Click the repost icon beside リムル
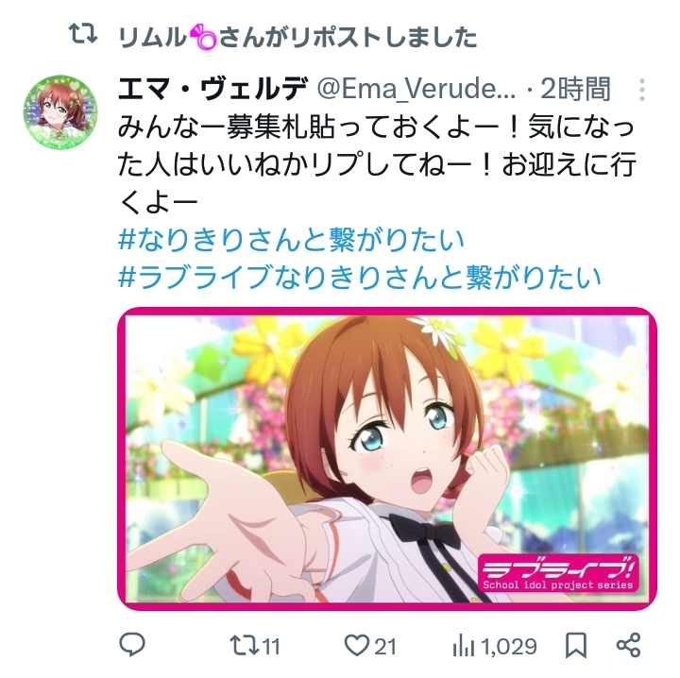 pyautogui.click(x=83, y=34)
